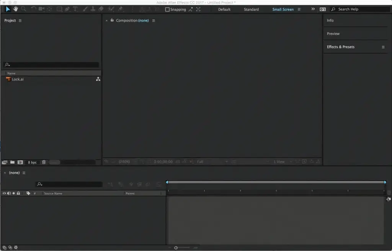Create a new folder in Project panel
The width and height of the screenshot is (392, 251).
[12, 162]
